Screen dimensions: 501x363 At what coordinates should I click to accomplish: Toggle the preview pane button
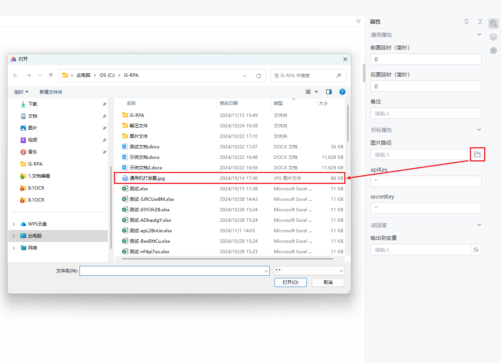[x=329, y=92]
